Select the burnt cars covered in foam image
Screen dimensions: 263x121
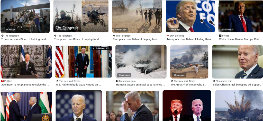141,62
